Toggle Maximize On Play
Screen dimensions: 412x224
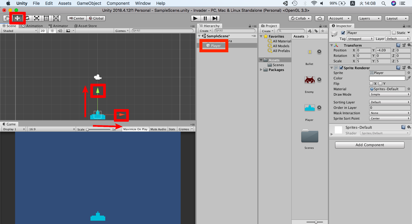coord(135,129)
